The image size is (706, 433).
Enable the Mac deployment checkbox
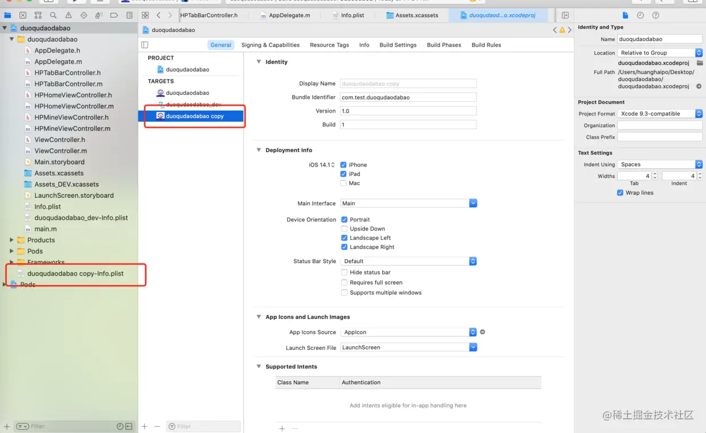(343, 183)
